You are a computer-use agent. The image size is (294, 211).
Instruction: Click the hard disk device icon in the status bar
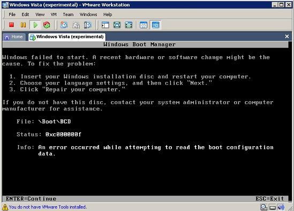pos(273,207)
